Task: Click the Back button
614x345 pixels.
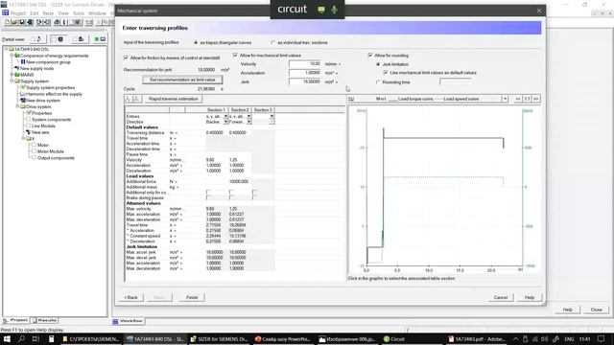Action: click(130, 297)
